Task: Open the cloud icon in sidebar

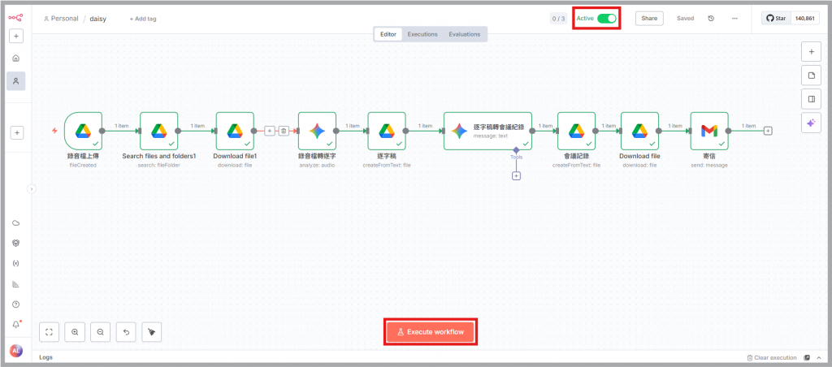Action: pos(16,222)
